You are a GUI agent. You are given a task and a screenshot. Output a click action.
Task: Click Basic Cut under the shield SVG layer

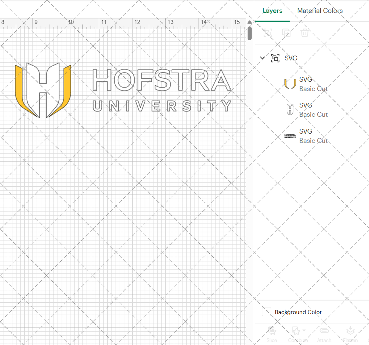click(313, 115)
